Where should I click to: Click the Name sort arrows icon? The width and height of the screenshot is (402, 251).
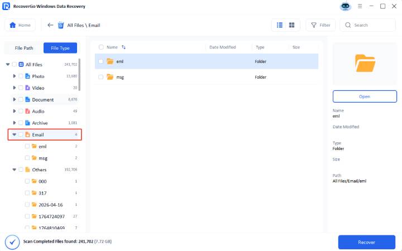coord(123,47)
